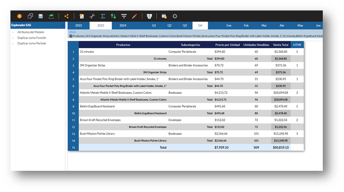This screenshot has width=344, height=192.
Task: Select the Q3 quarter tab
Action: click(185, 25)
